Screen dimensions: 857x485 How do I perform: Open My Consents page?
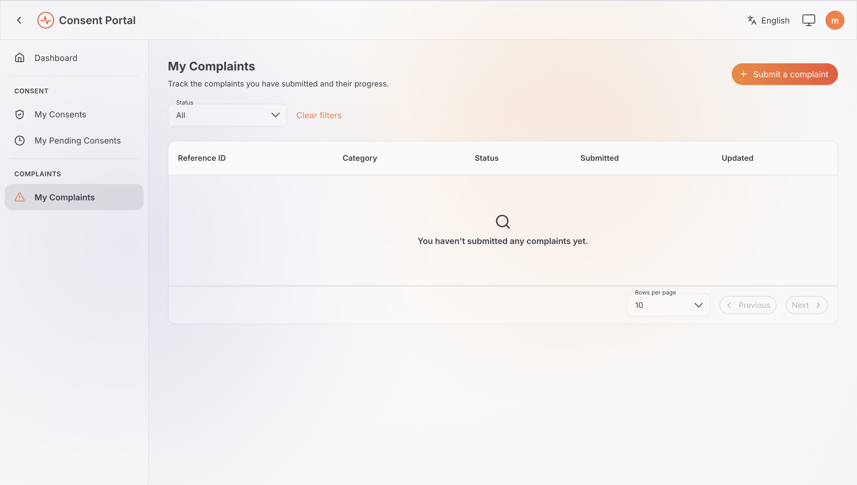(x=74, y=114)
